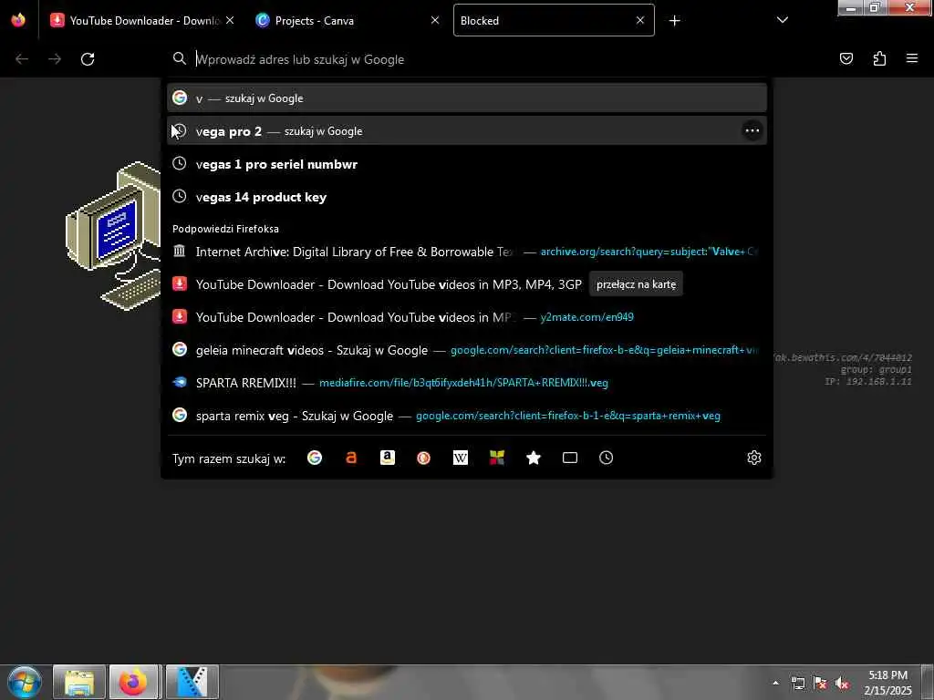This screenshot has width=934, height=700.
Task: Search in history with clock icon
Action: [607, 458]
